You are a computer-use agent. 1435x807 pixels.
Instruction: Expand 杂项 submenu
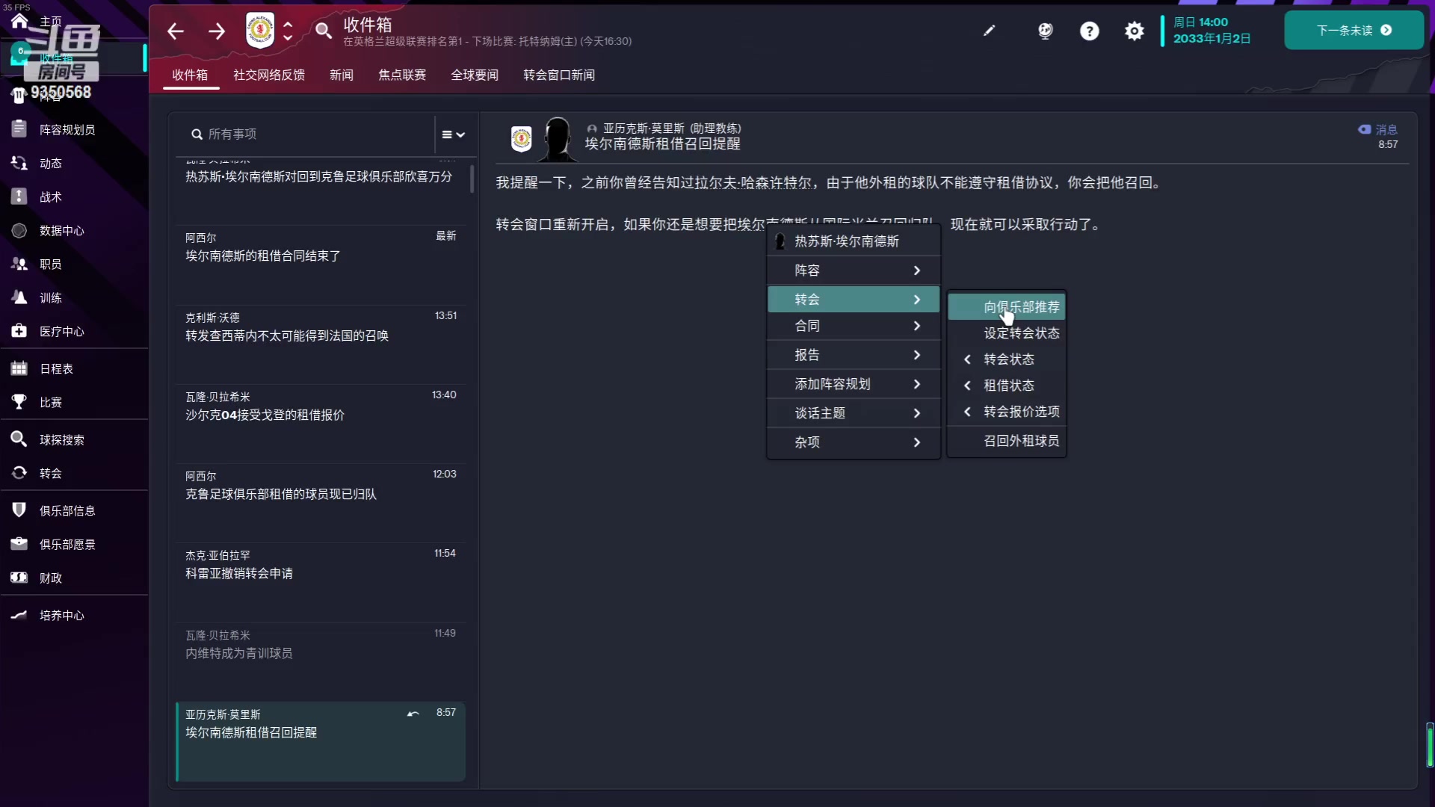(854, 442)
